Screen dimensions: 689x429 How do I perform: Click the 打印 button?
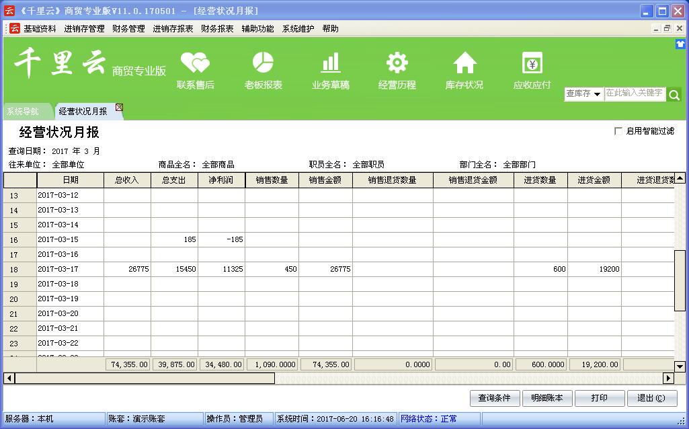[599, 398]
